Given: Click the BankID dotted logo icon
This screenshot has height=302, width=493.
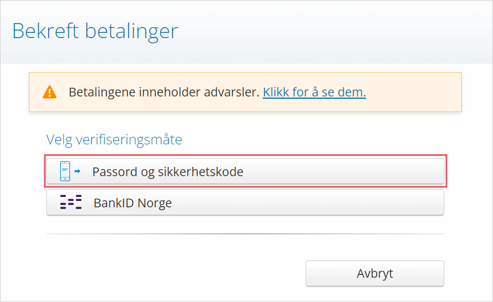Looking at the screenshot, I should pyautogui.click(x=71, y=202).
